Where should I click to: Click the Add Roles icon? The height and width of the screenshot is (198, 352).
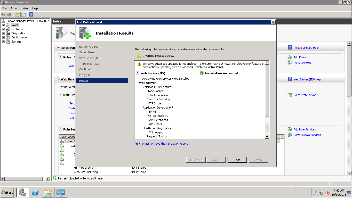pos(290,57)
